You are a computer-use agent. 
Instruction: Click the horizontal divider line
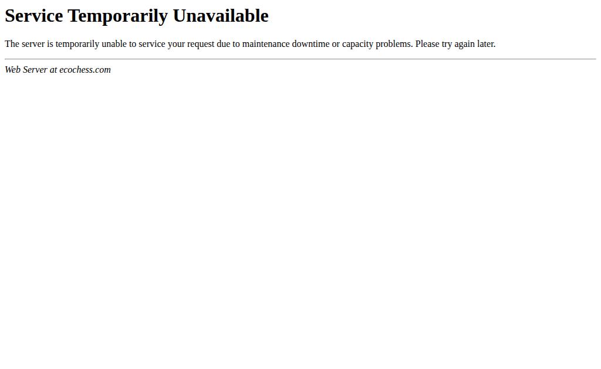(x=300, y=59)
